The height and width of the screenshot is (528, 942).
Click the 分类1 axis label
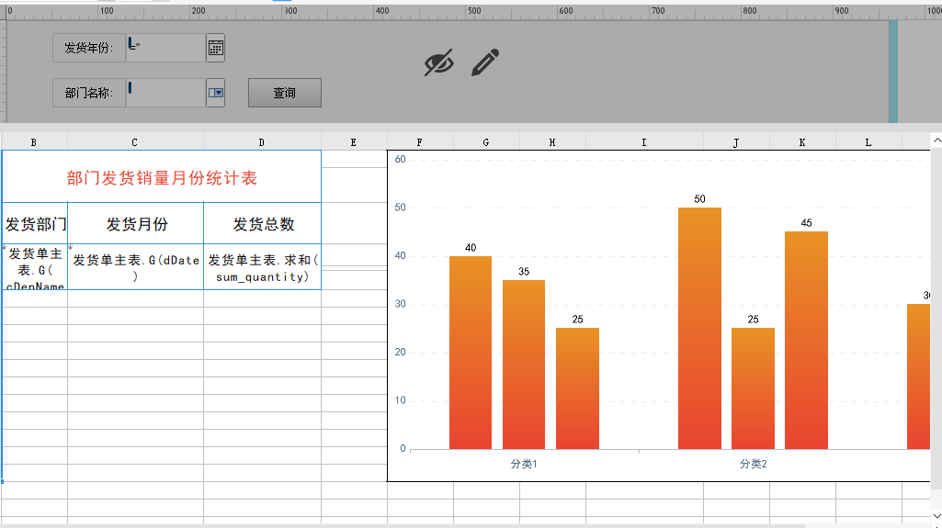tap(524, 464)
